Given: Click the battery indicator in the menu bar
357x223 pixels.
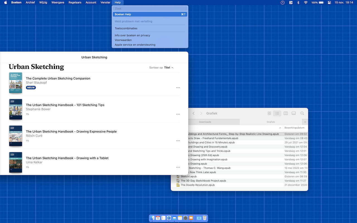Looking at the screenshot, I should click(x=318, y=3).
